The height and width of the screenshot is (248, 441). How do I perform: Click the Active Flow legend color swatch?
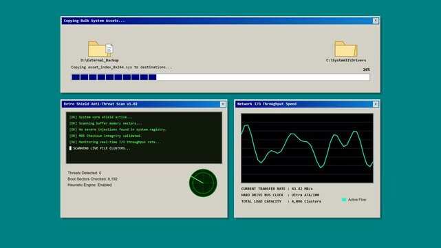click(344, 200)
